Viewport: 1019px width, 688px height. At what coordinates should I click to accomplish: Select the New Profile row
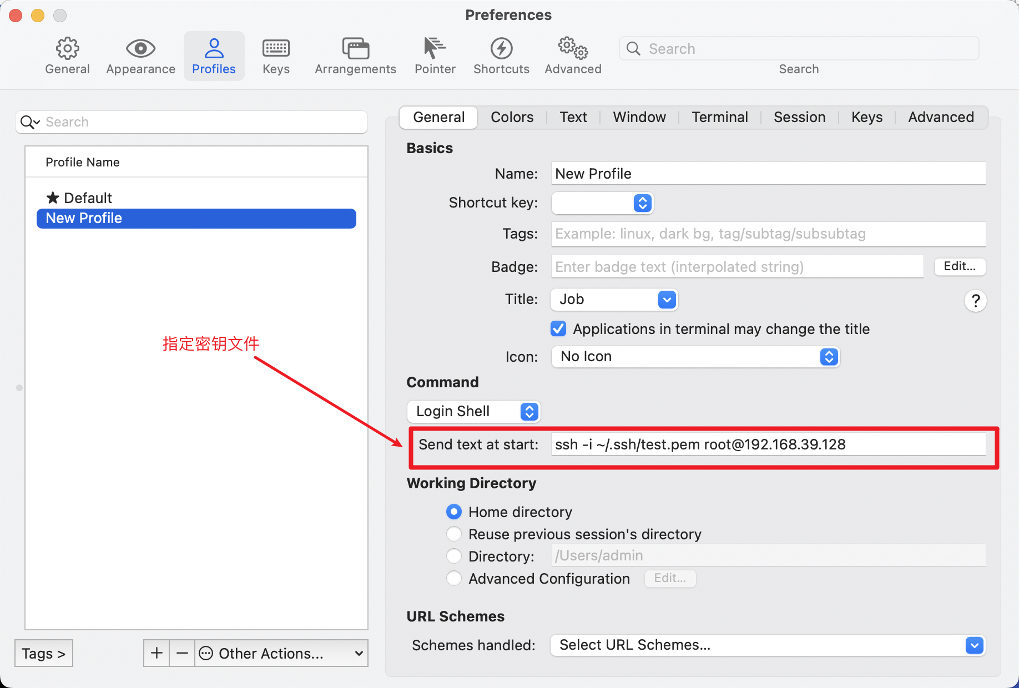(x=196, y=218)
